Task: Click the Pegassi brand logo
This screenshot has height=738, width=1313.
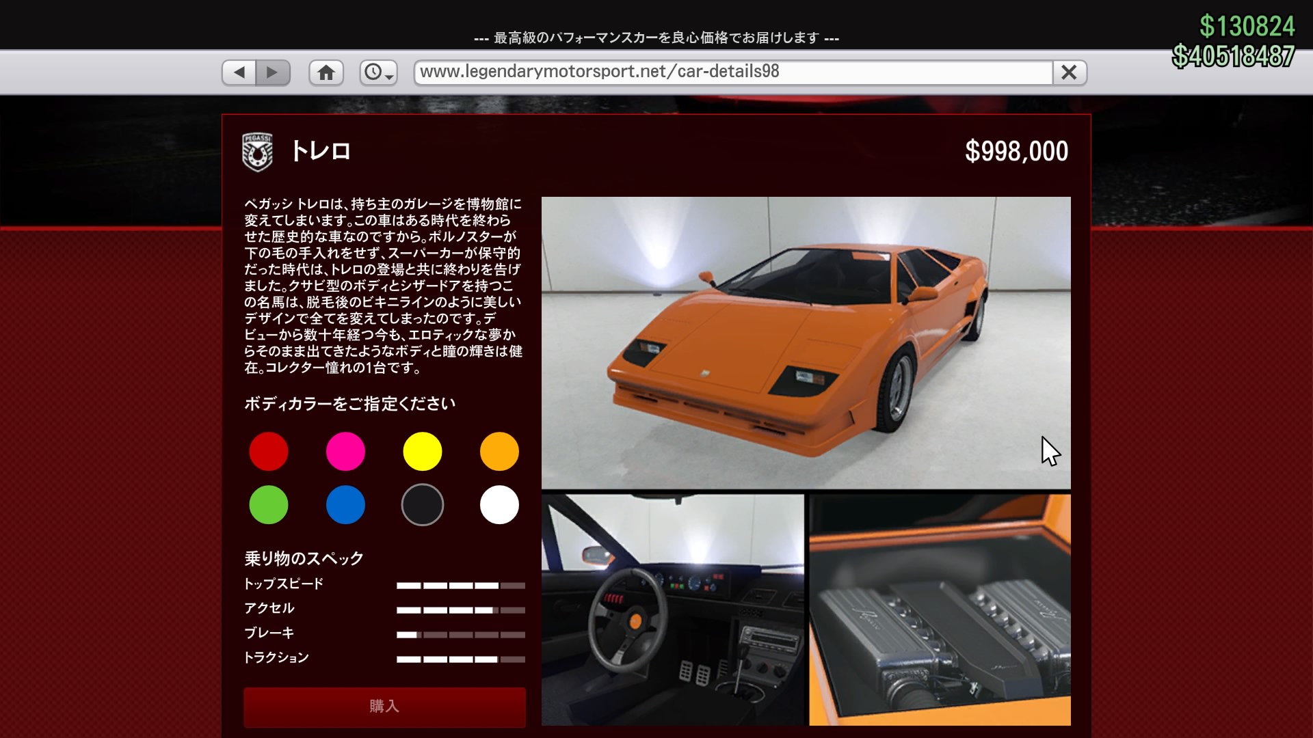Action: tap(257, 152)
